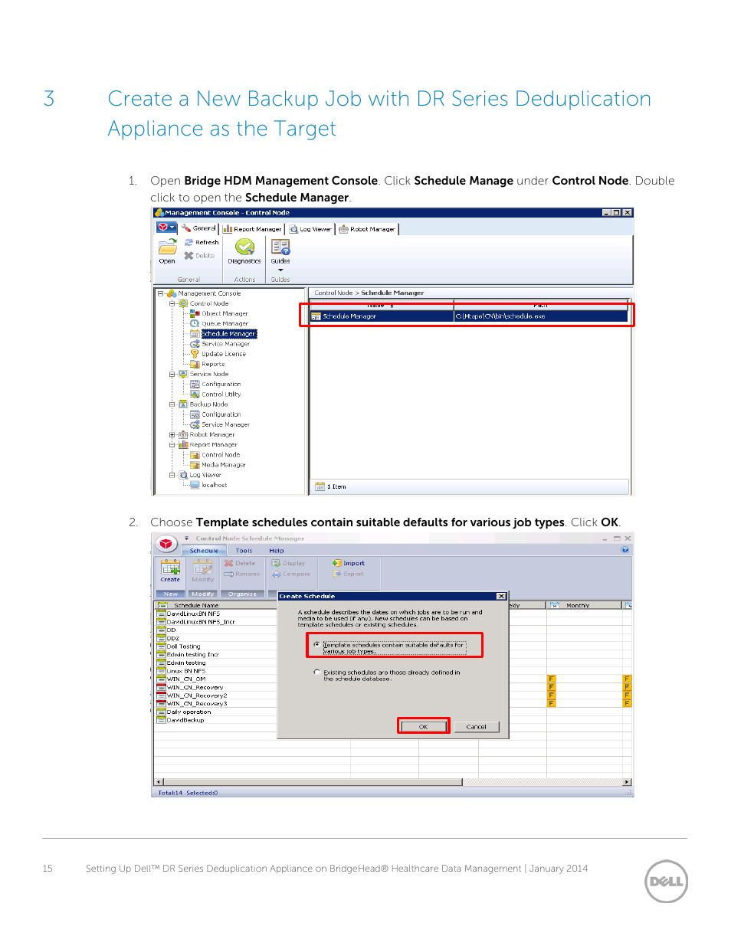Click the Compare toolbar item
This screenshot has height=946, width=731.
click(291, 574)
